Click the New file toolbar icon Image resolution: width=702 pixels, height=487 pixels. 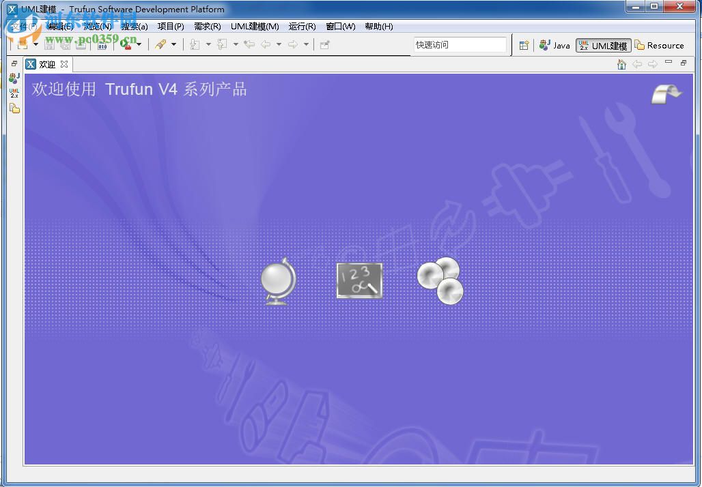coord(23,44)
